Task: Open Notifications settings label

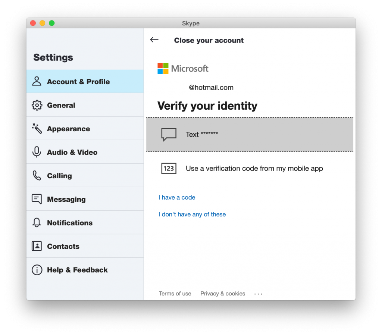Action: coord(70,223)
